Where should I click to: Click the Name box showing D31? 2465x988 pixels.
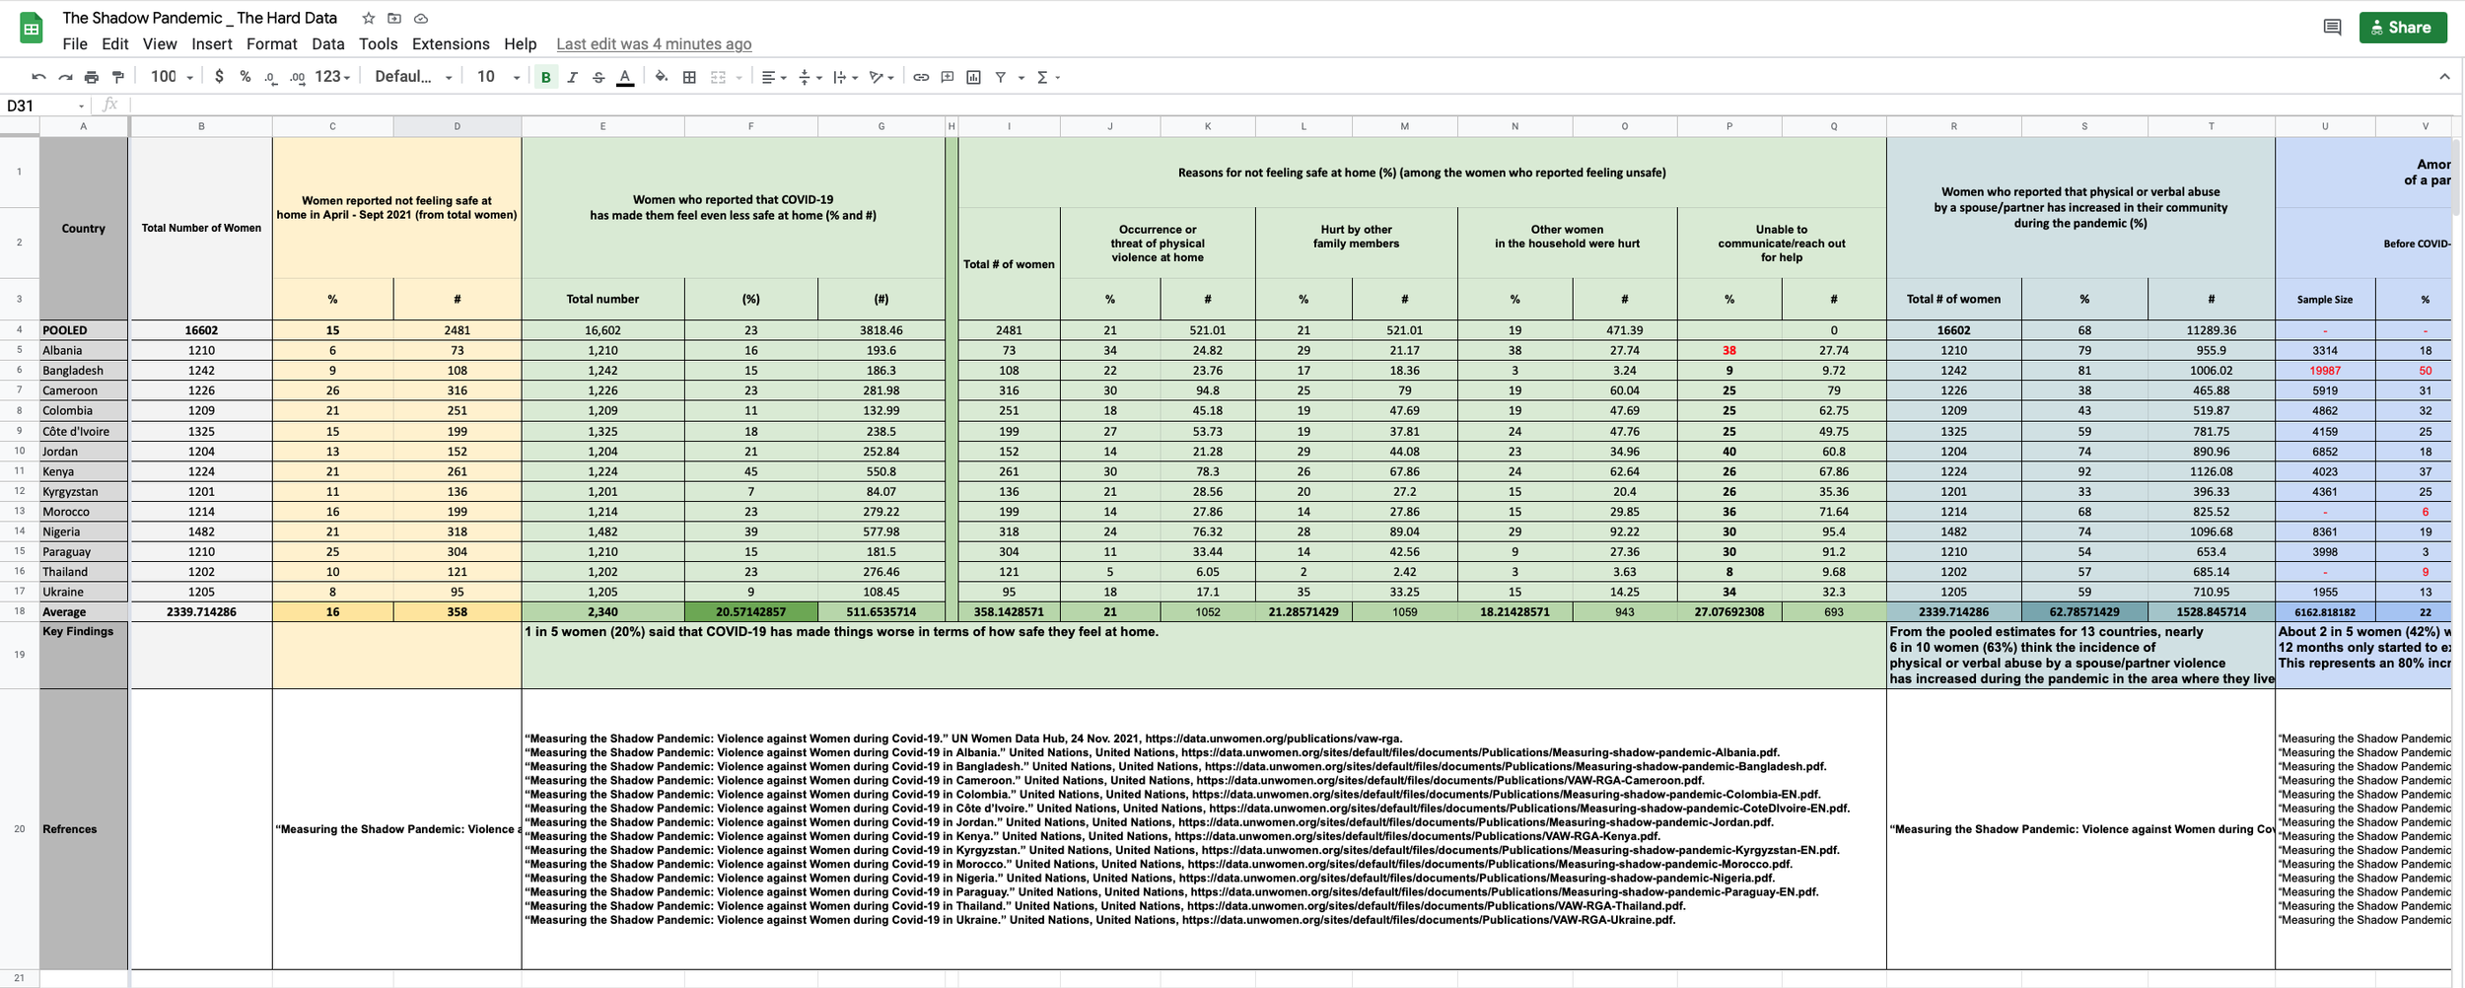pos(44,106)
